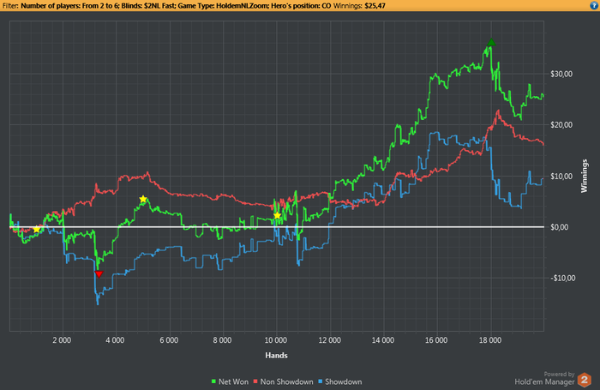600x390 pixels.
Task: Click the 6 000 hands axis label
Action: [169, 340]
